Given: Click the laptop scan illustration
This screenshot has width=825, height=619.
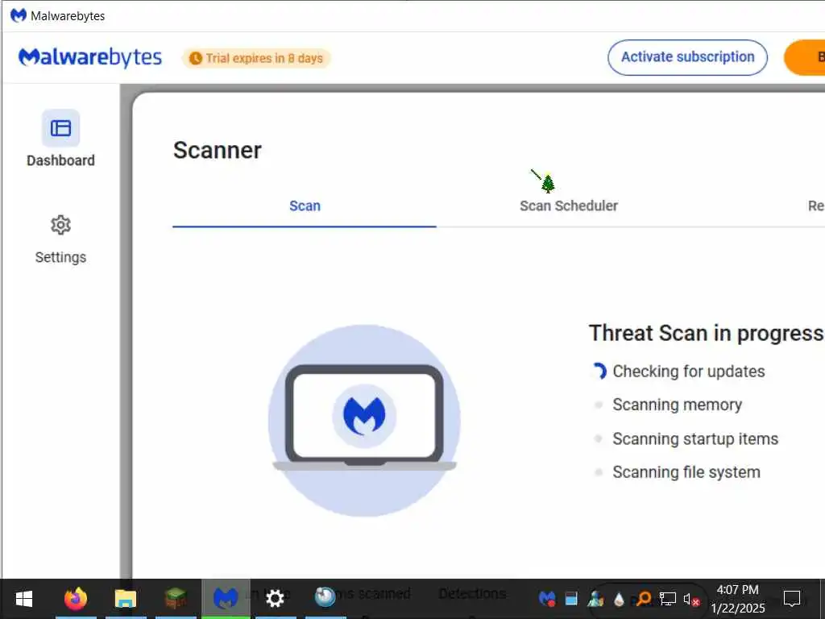Looking at the screenshot, I should tap(364, 420).
